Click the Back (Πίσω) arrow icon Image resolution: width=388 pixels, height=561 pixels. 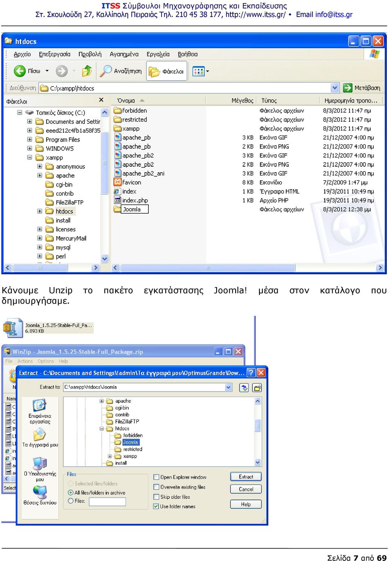[19, 71]
